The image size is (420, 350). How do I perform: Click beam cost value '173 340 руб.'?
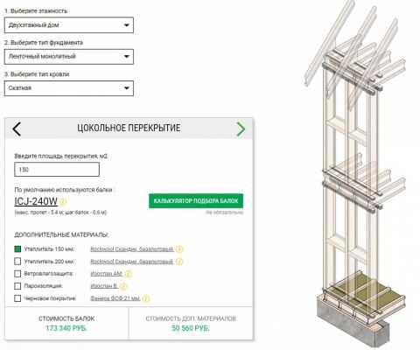[66, 328]
